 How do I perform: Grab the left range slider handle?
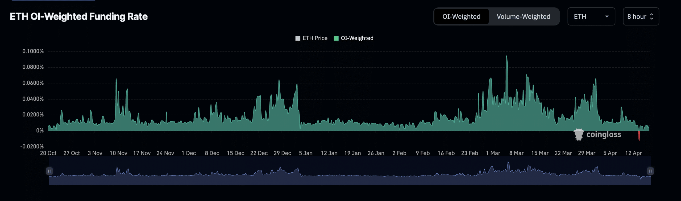[x=49, y=171]
